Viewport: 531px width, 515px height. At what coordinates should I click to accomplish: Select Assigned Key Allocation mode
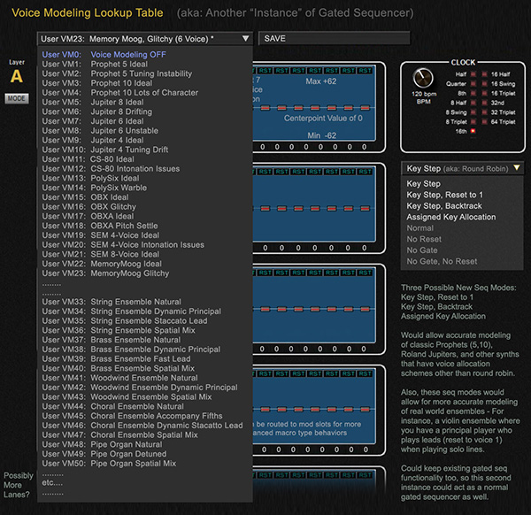coord(451,217)
